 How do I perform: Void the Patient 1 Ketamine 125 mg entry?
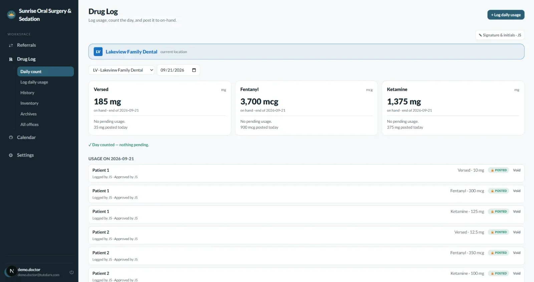(517, 212)
